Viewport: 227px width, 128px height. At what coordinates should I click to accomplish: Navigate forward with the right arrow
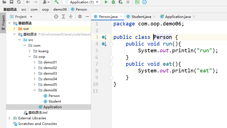point(35,2)
